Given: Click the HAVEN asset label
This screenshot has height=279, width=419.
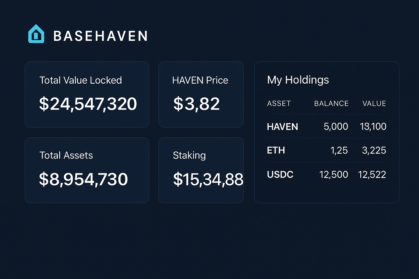Looking at the screenshot, I should 282,126.
